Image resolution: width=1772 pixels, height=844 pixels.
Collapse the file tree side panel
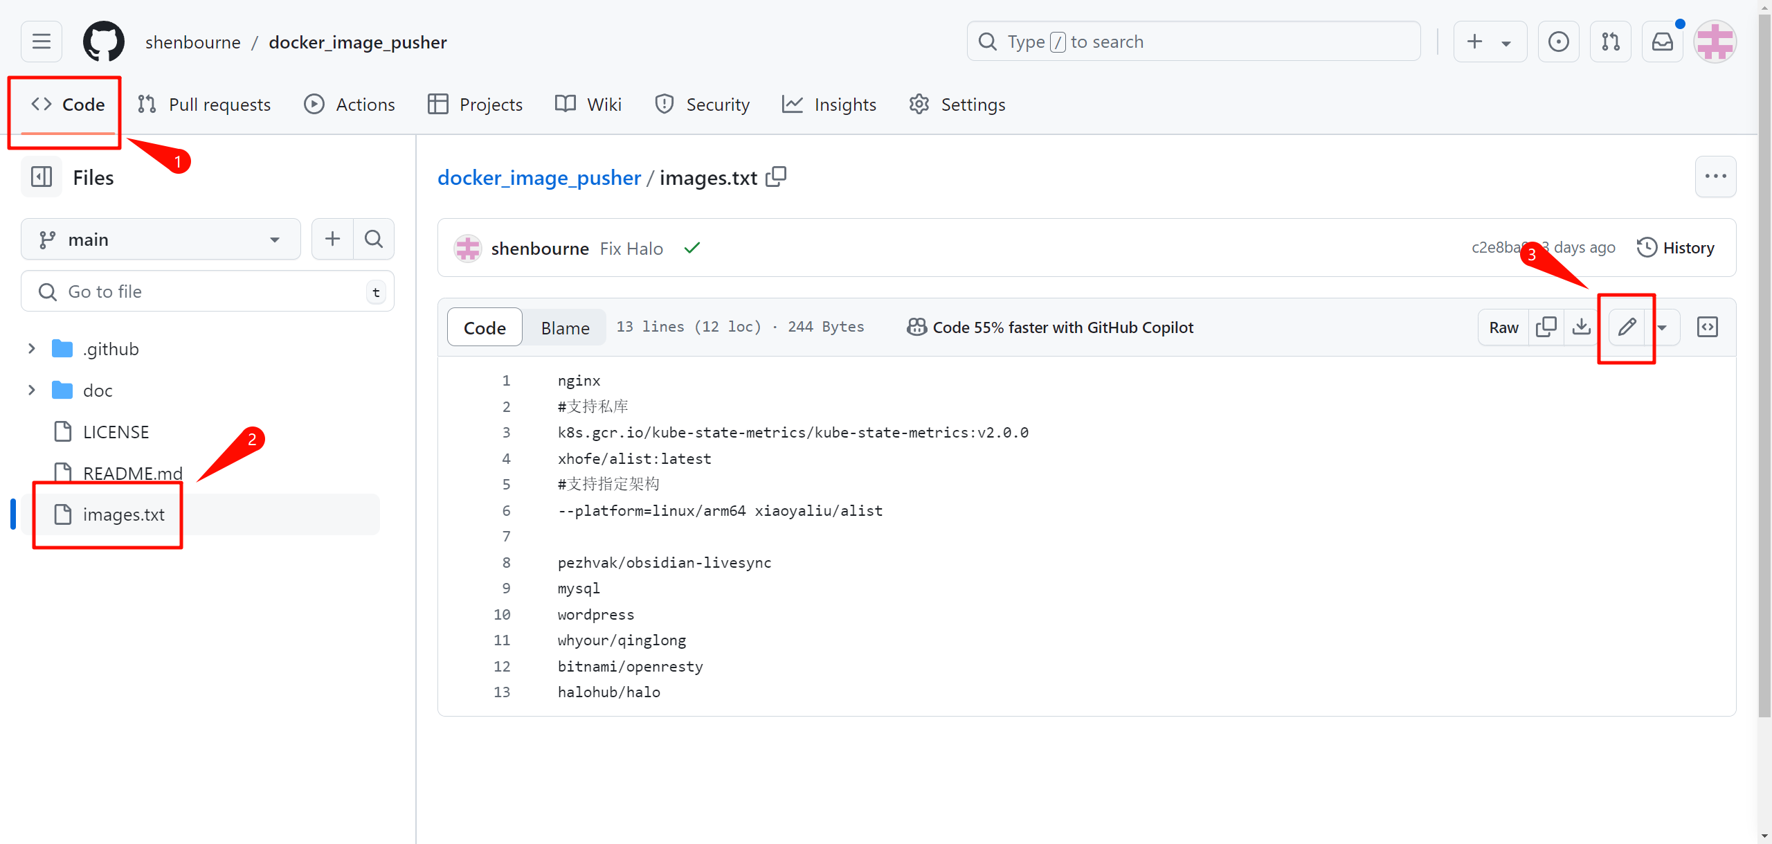pos(42,177)
